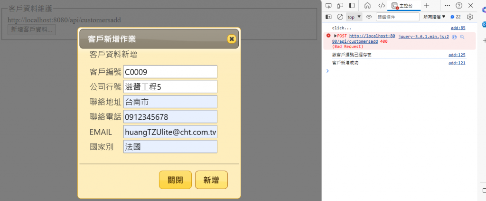Open the DevTools help question mark
The width and height of the screenshot is (486, 201).
pos(459,6)
